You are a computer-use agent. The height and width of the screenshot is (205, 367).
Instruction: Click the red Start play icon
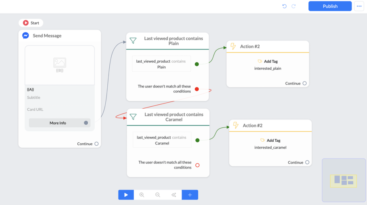point(26,23)
